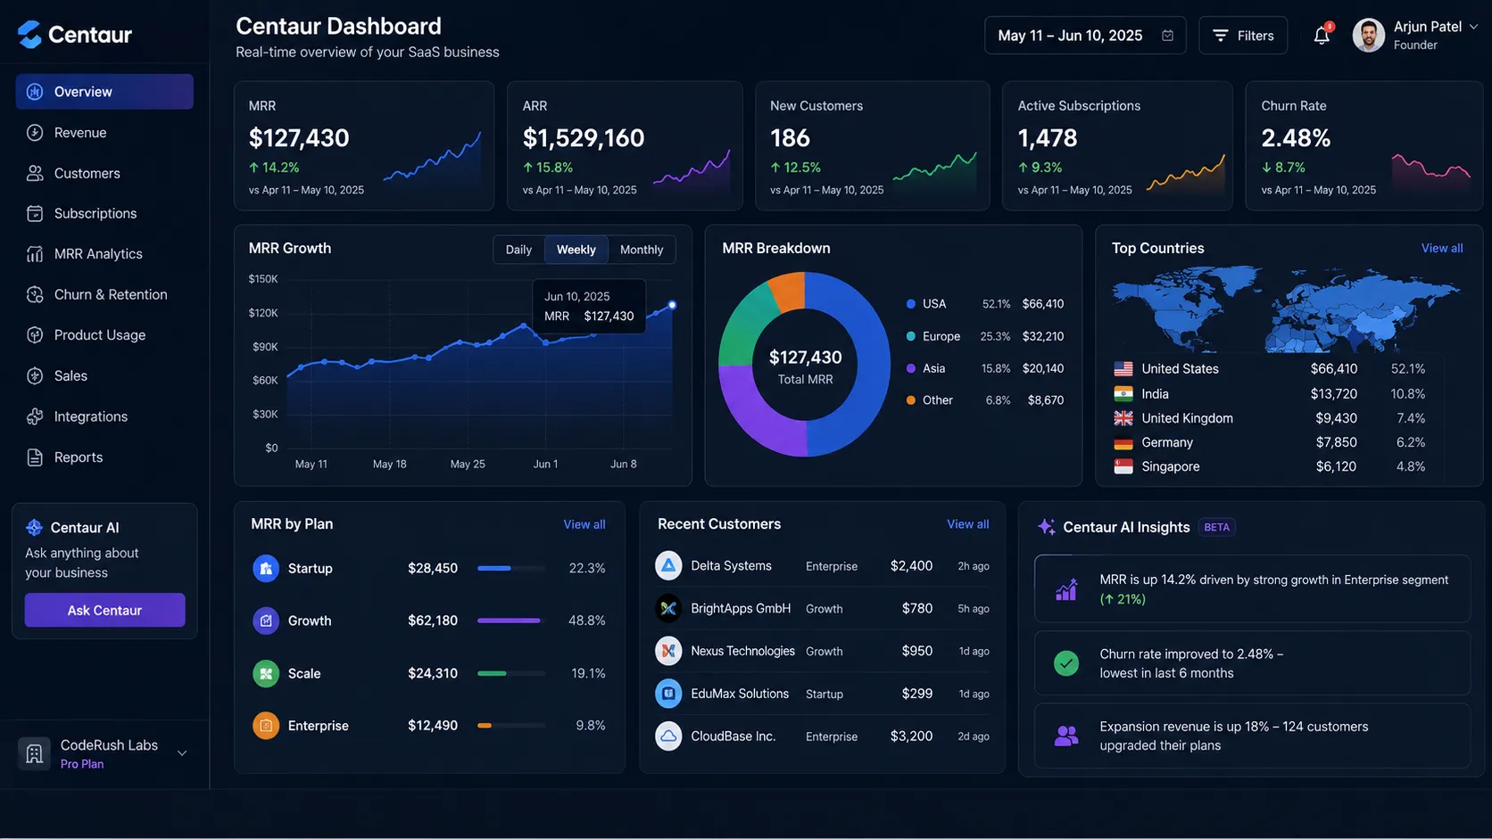Click the MRR growth bar chart insight icon
Viewport: 1492px width, 839px height.
(x=1066, y=589)
